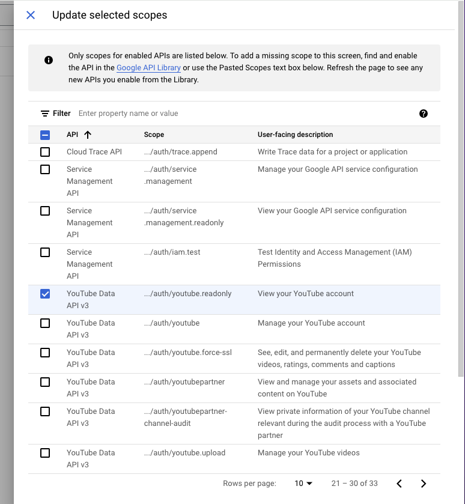
Task: Open the Google API Library link
Action: pyautogui.click(x=148, y=68)
